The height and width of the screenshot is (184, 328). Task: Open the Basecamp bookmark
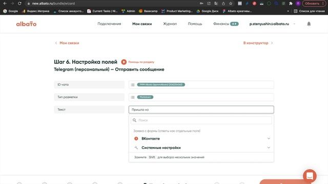[148, 11]
